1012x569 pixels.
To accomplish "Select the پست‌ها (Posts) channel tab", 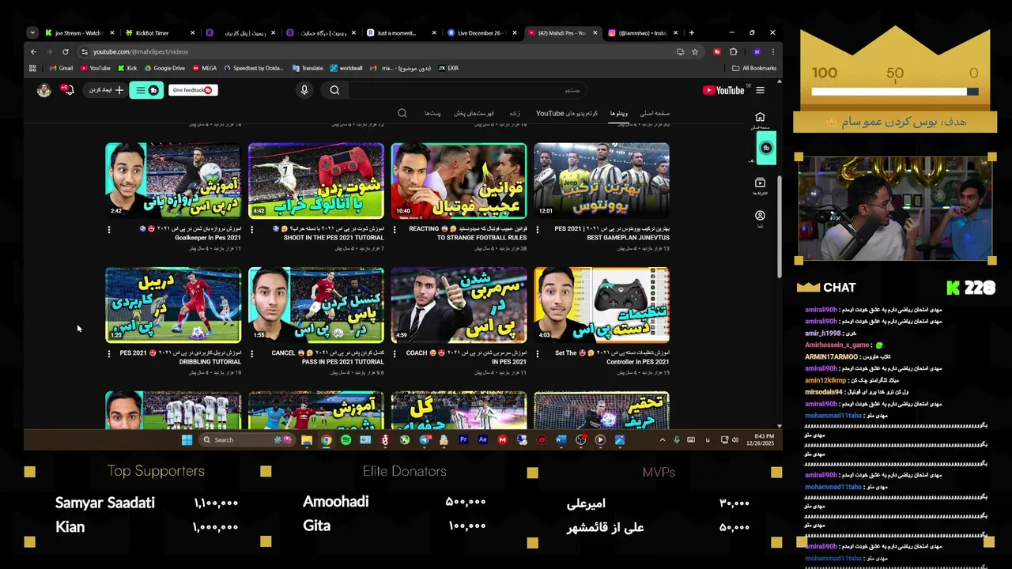I will tap(432, 113).
